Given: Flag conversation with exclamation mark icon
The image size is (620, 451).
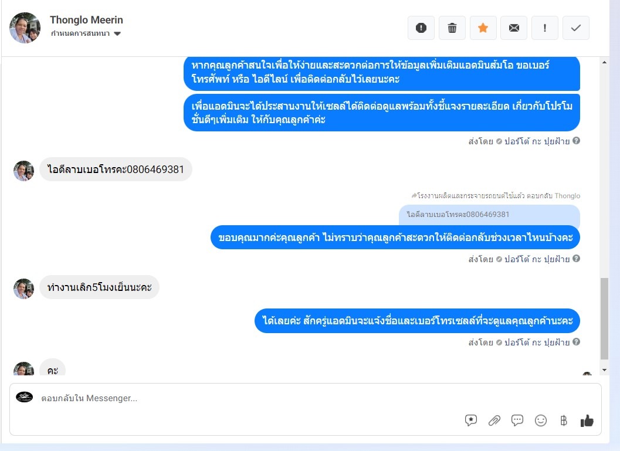Looking at the screenshot, I should (x=545, y=28).
